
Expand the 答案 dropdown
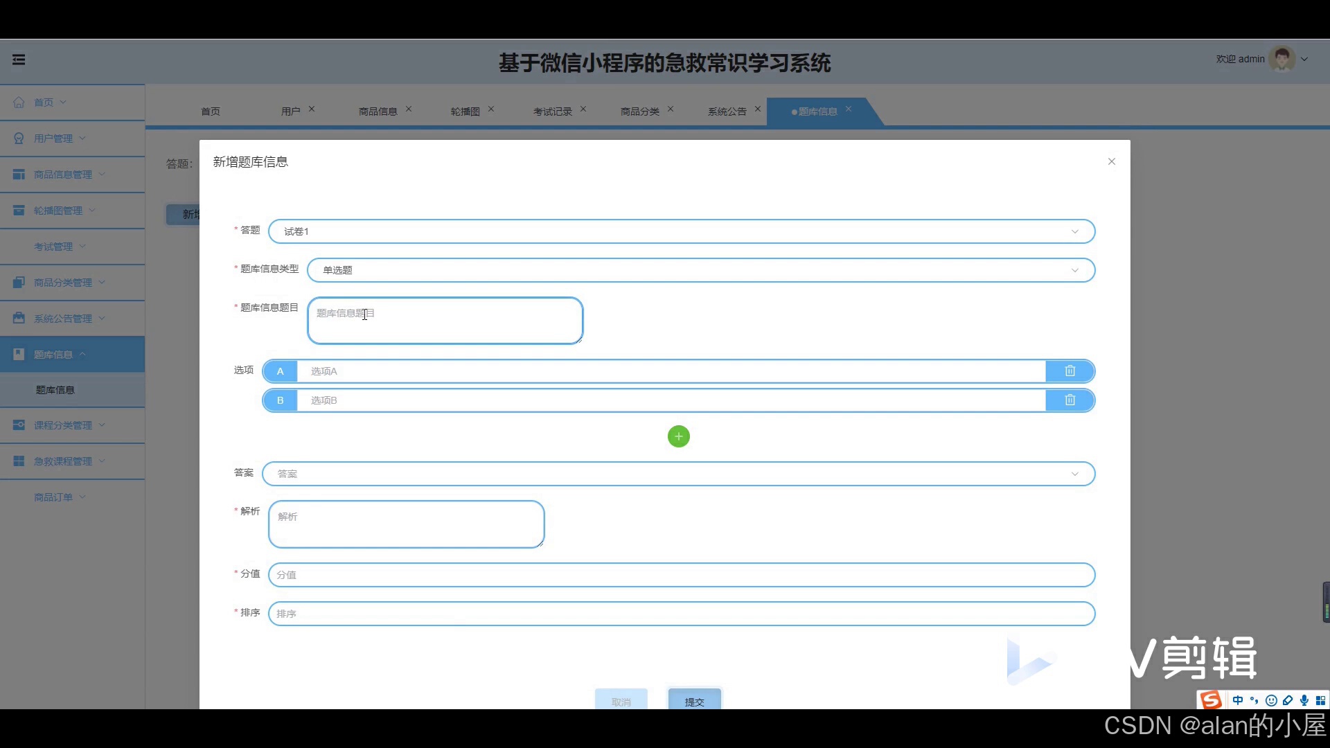(678, 474)
